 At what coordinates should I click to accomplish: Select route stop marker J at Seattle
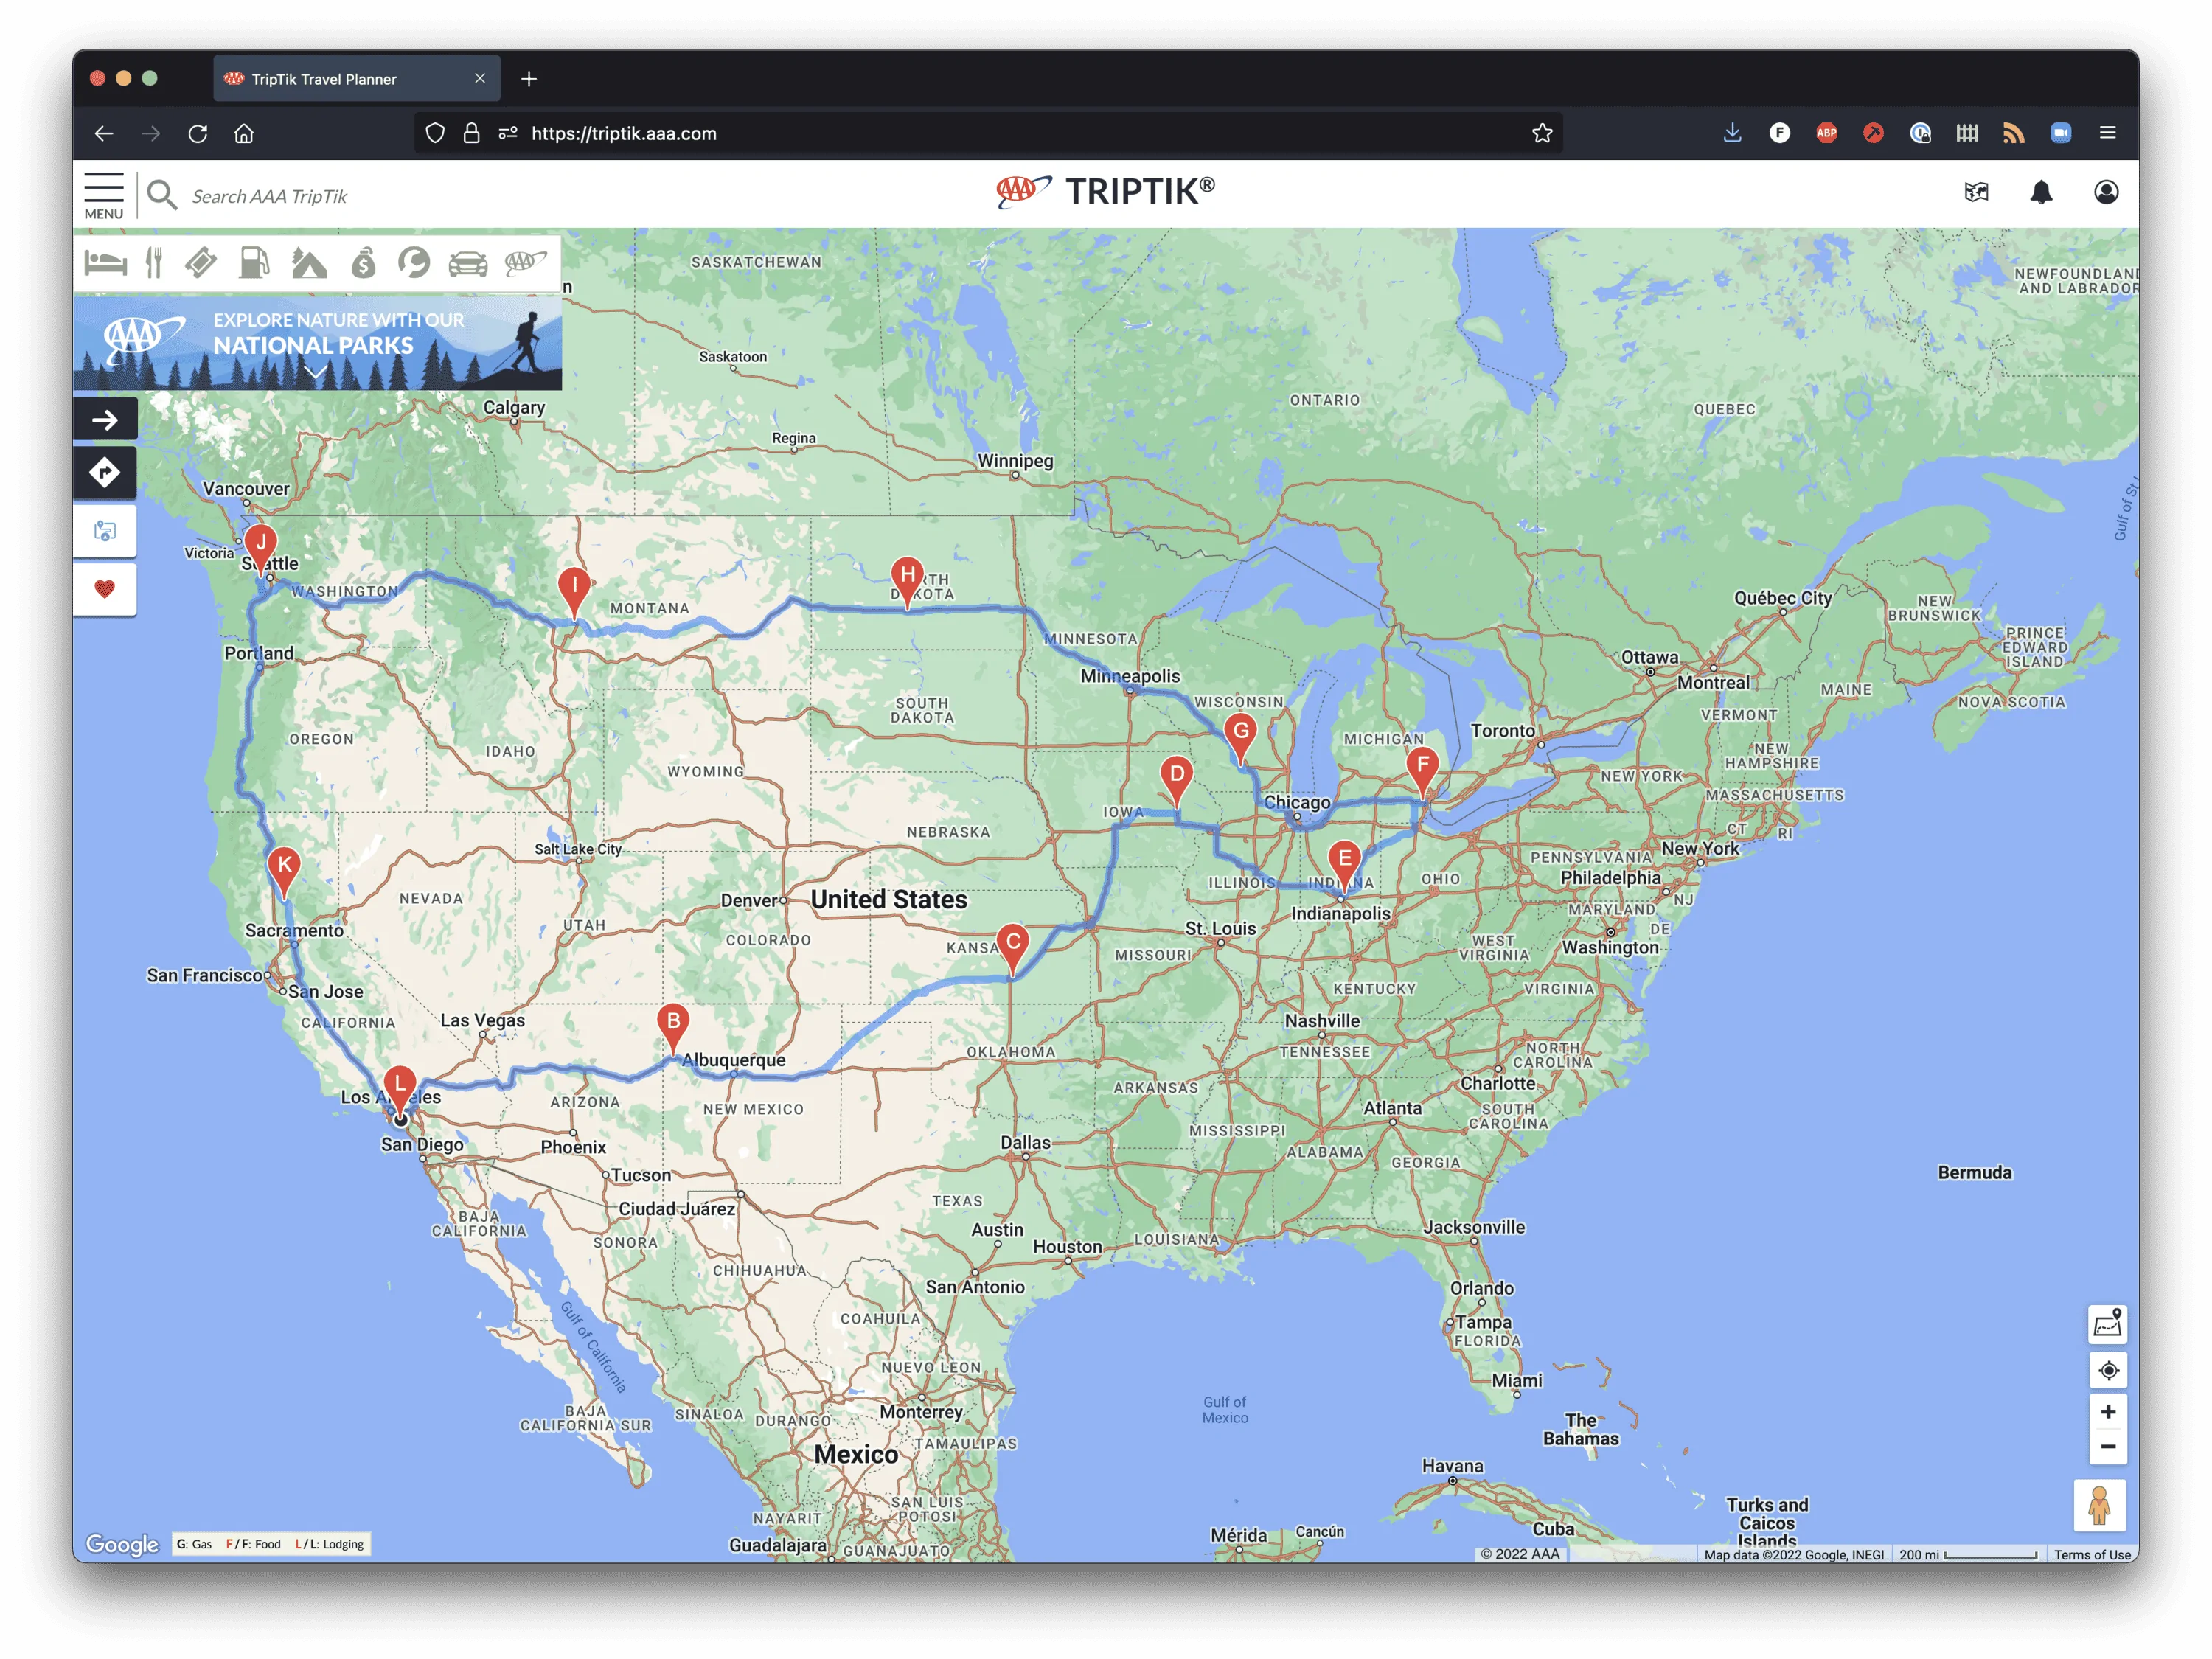(261, 549)
